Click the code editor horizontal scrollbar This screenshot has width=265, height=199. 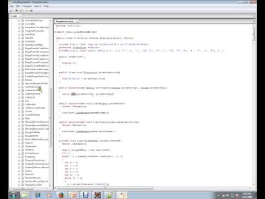point(105,188)
